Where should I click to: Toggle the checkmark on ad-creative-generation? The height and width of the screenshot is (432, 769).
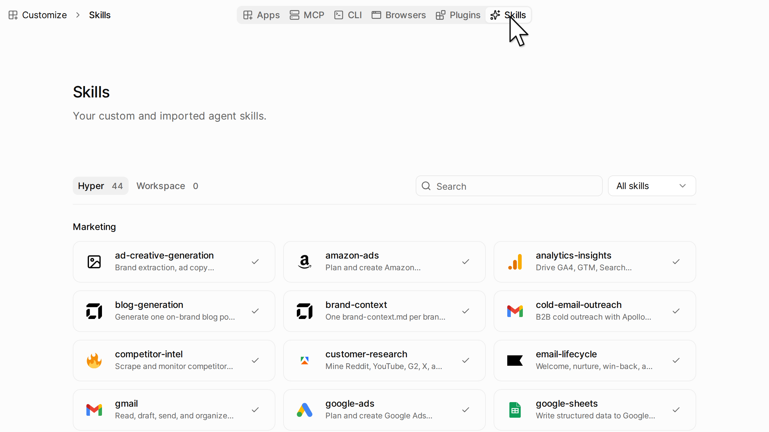coord(255,262)
